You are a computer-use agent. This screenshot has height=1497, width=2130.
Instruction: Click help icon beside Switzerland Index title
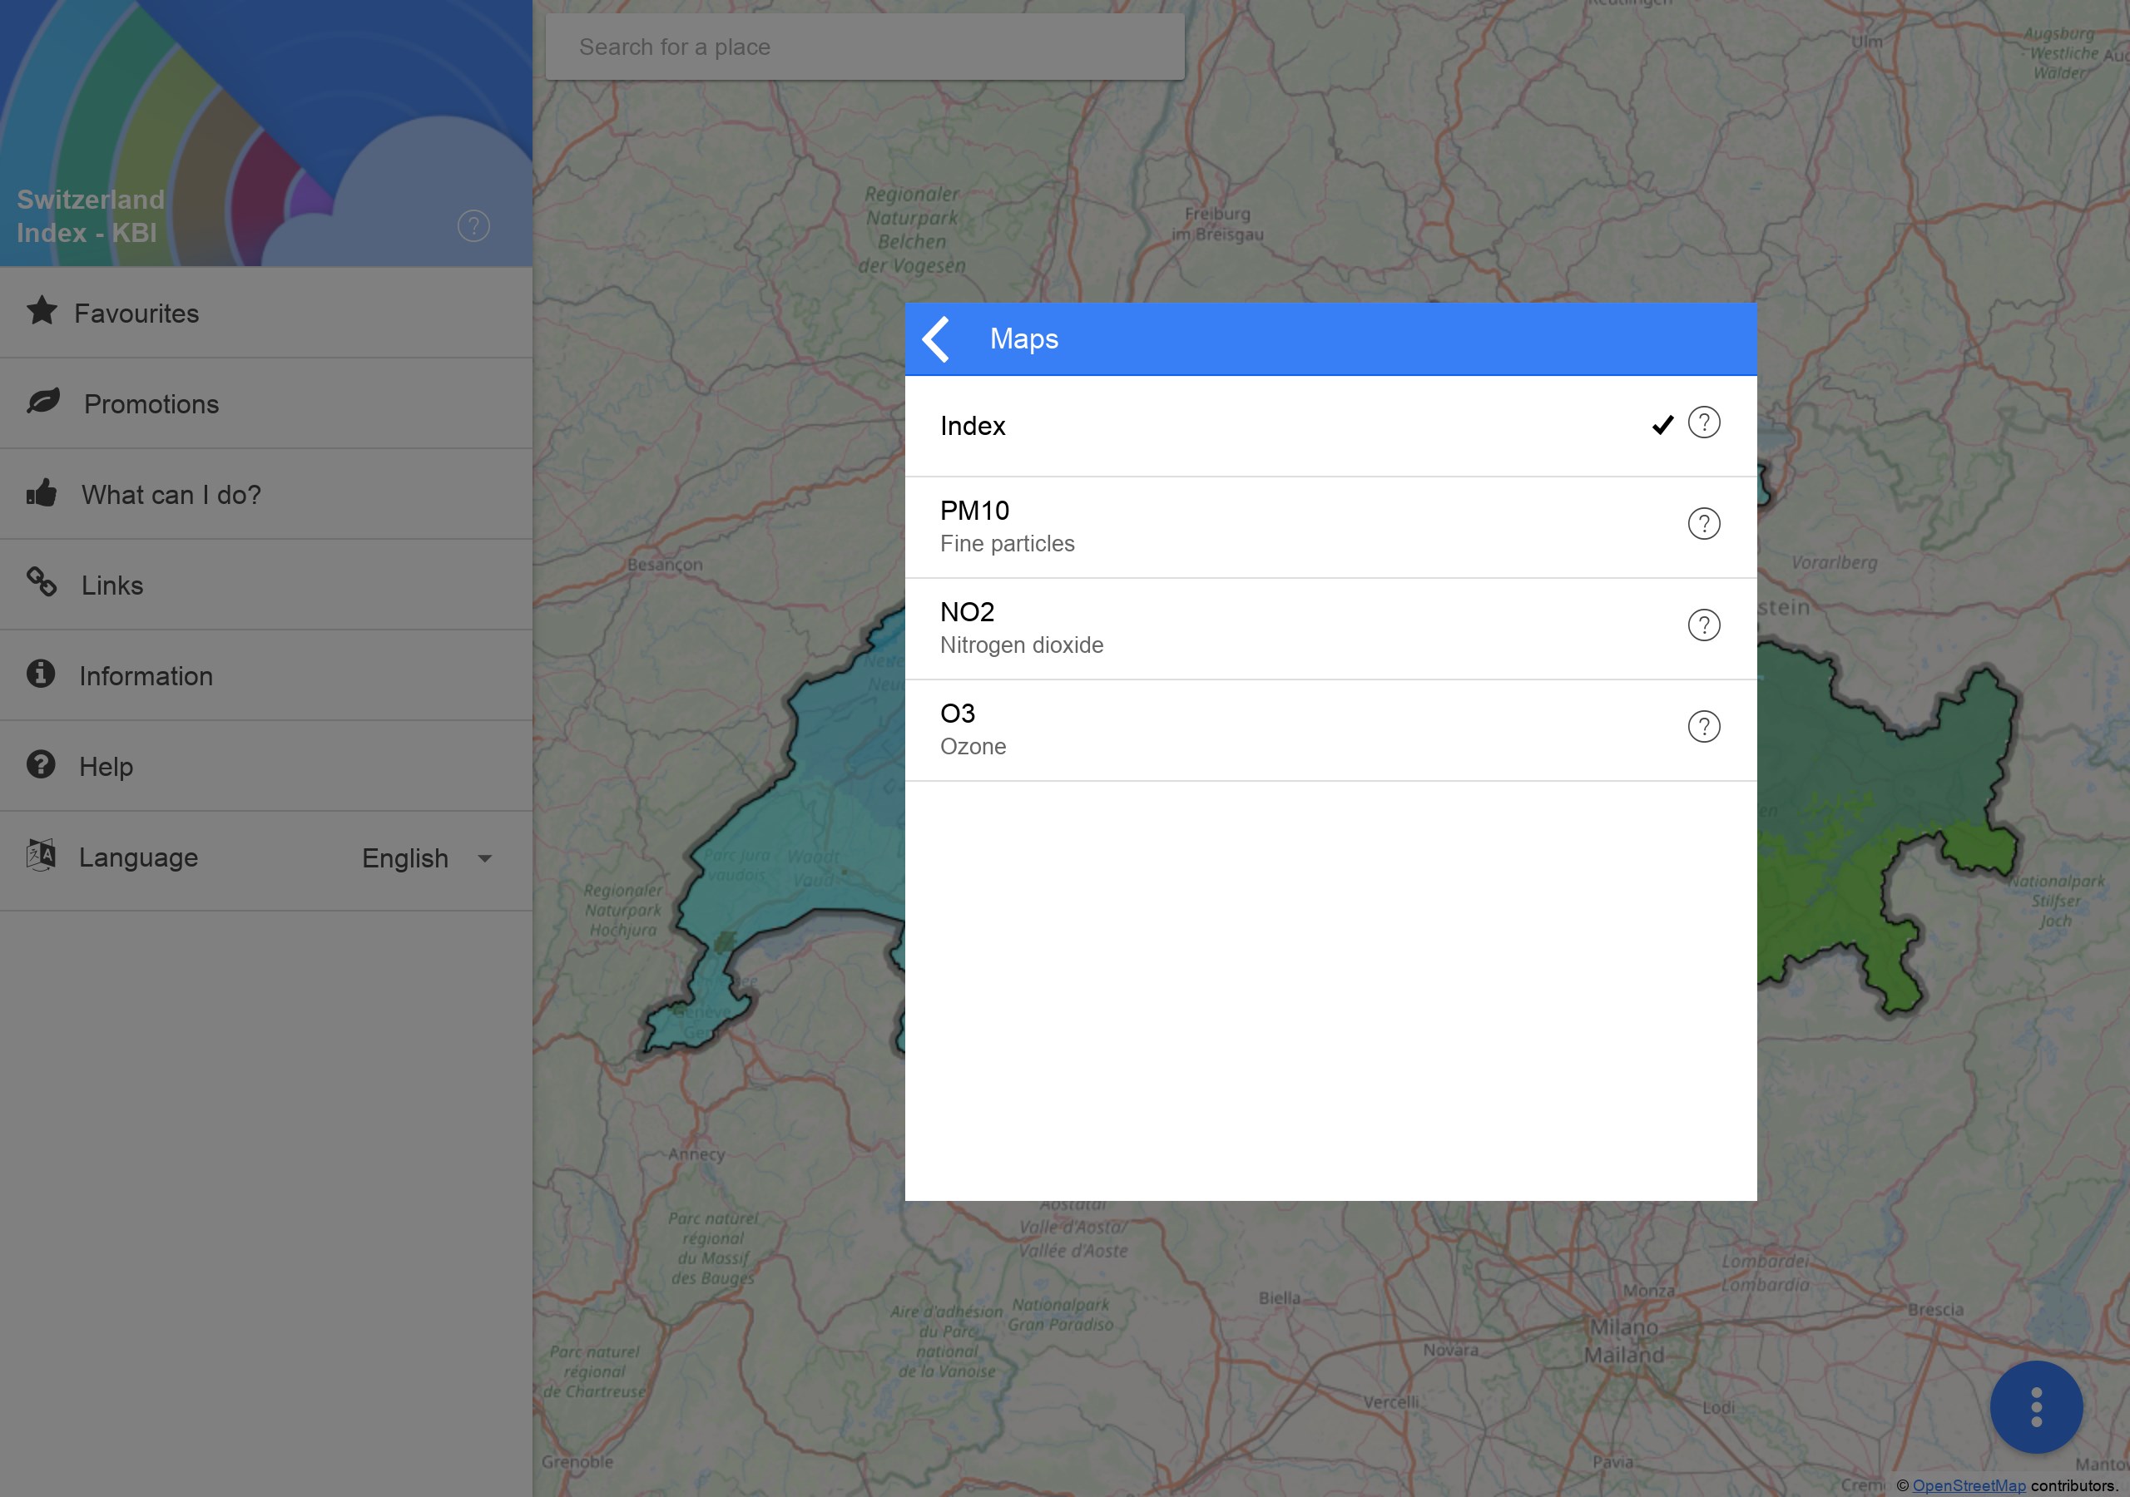point(473,225)
